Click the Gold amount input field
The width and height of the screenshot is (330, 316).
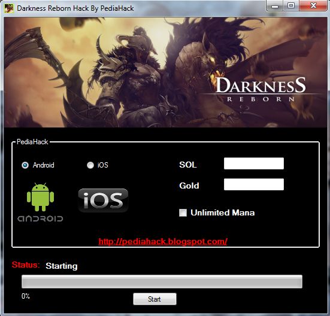[x=254, y=184]
